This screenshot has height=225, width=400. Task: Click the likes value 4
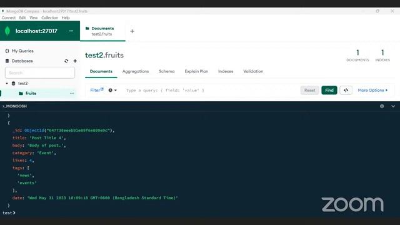click(31, 161)
